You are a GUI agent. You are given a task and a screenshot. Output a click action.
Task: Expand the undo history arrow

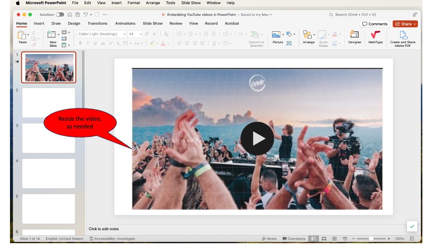tap(91, 15)
